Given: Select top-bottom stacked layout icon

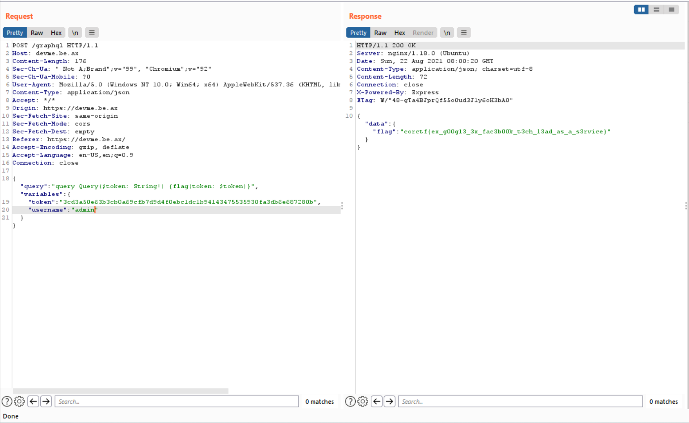Looking at the screenshot, I should pos(656,9).
